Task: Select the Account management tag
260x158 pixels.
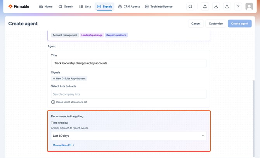Action: pos(65,35)
